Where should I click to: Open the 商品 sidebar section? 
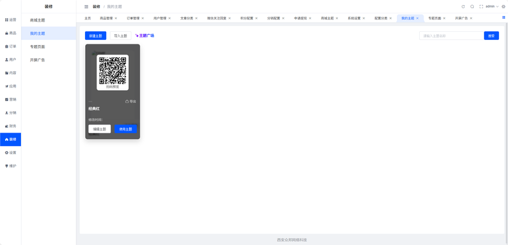[10, 33]
